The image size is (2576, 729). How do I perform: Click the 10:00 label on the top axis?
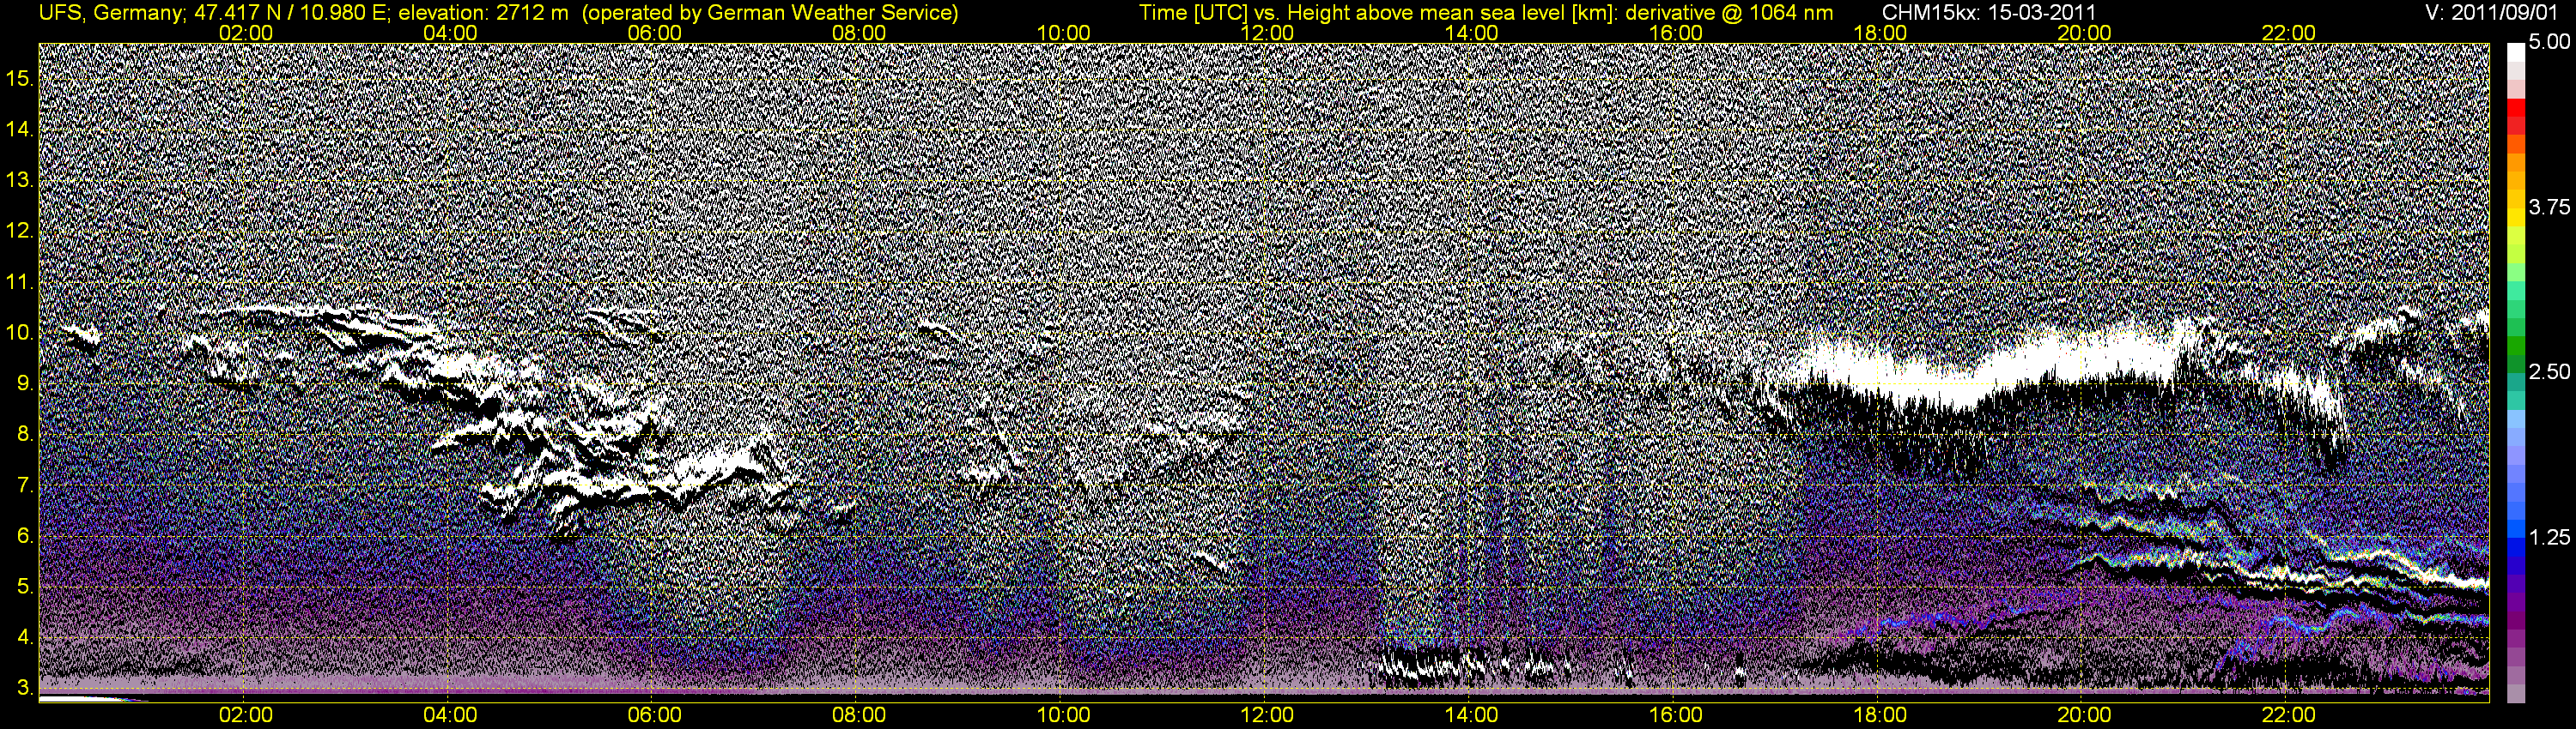click(x=1063, y=33)
